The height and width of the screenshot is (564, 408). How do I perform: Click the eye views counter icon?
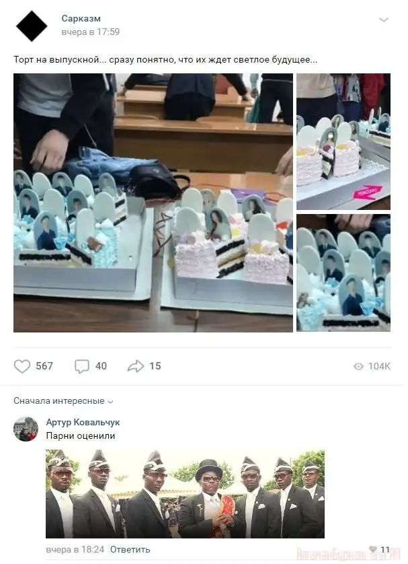click(x=358, y=367)
